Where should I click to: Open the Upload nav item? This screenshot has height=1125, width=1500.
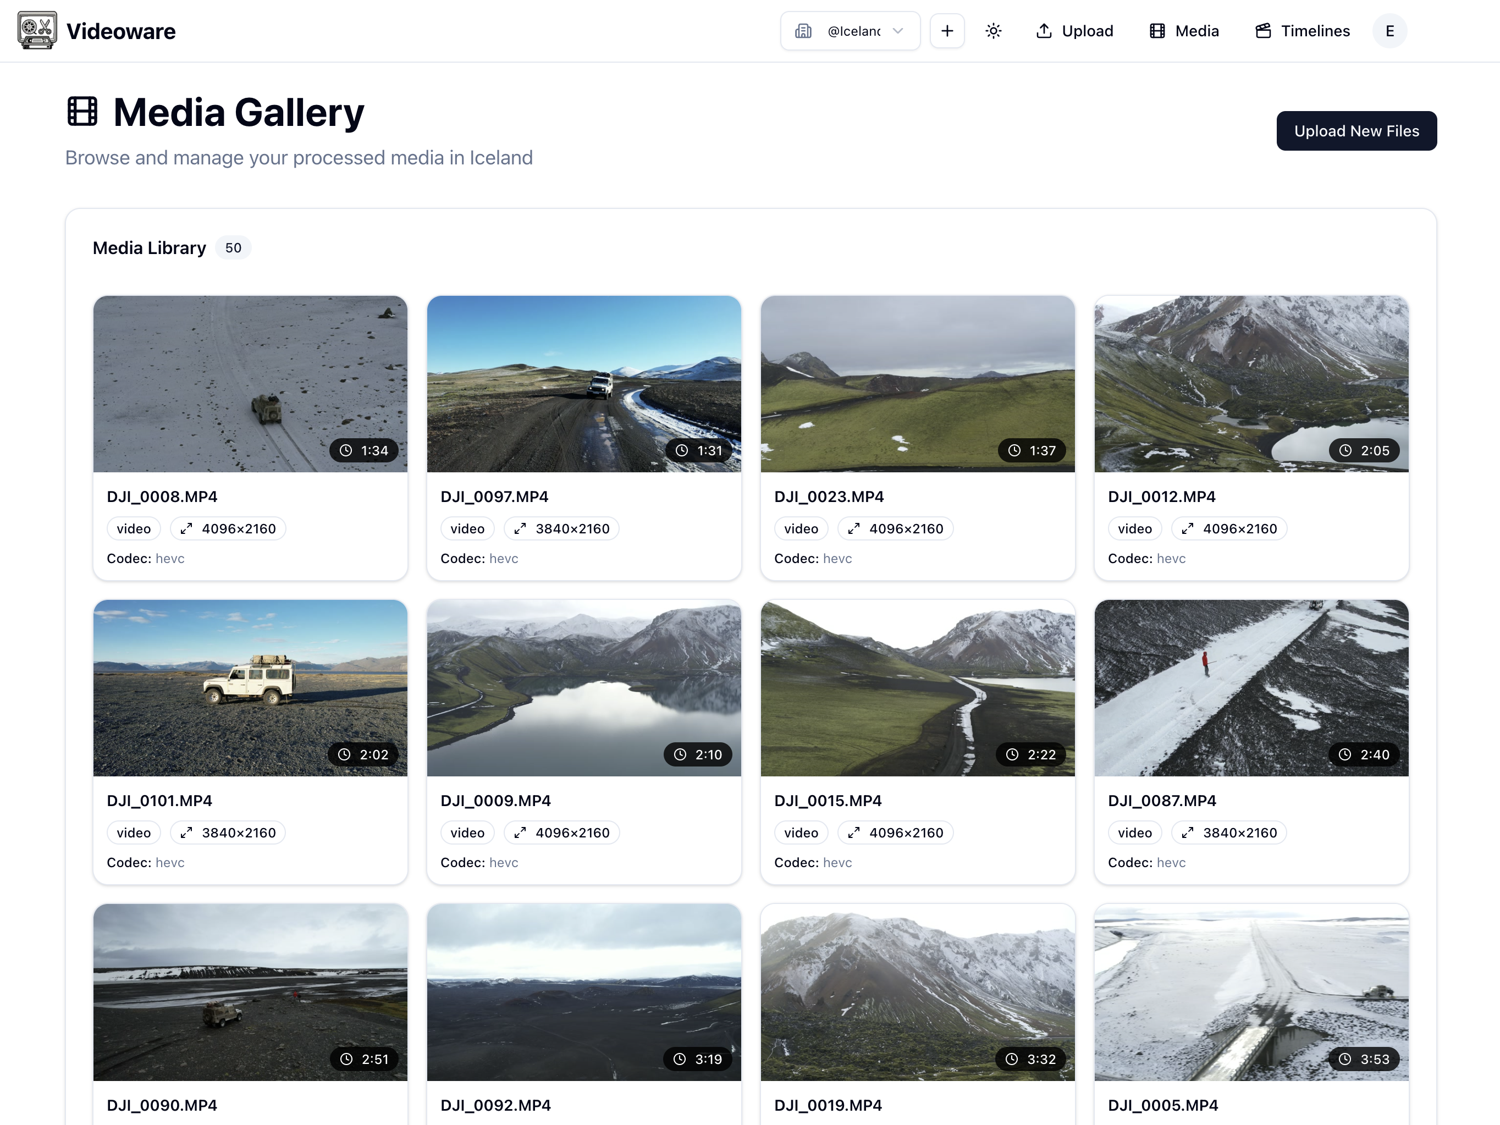(x=1074, y=30)
